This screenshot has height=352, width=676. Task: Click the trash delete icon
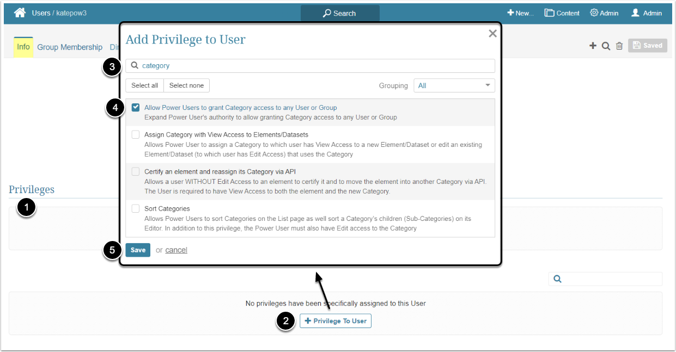[619, 46]
